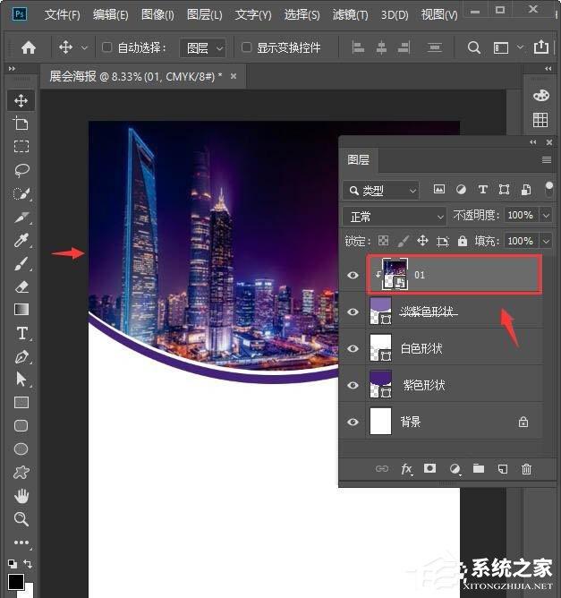This screenshot has height=598, width=561.
Task: Select the Slice tool
Action: 21,217
